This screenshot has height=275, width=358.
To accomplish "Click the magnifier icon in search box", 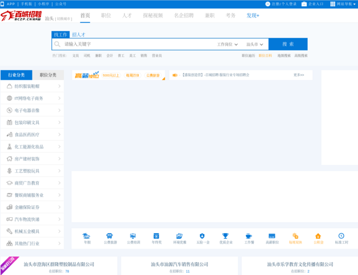I will click(57, 44).
